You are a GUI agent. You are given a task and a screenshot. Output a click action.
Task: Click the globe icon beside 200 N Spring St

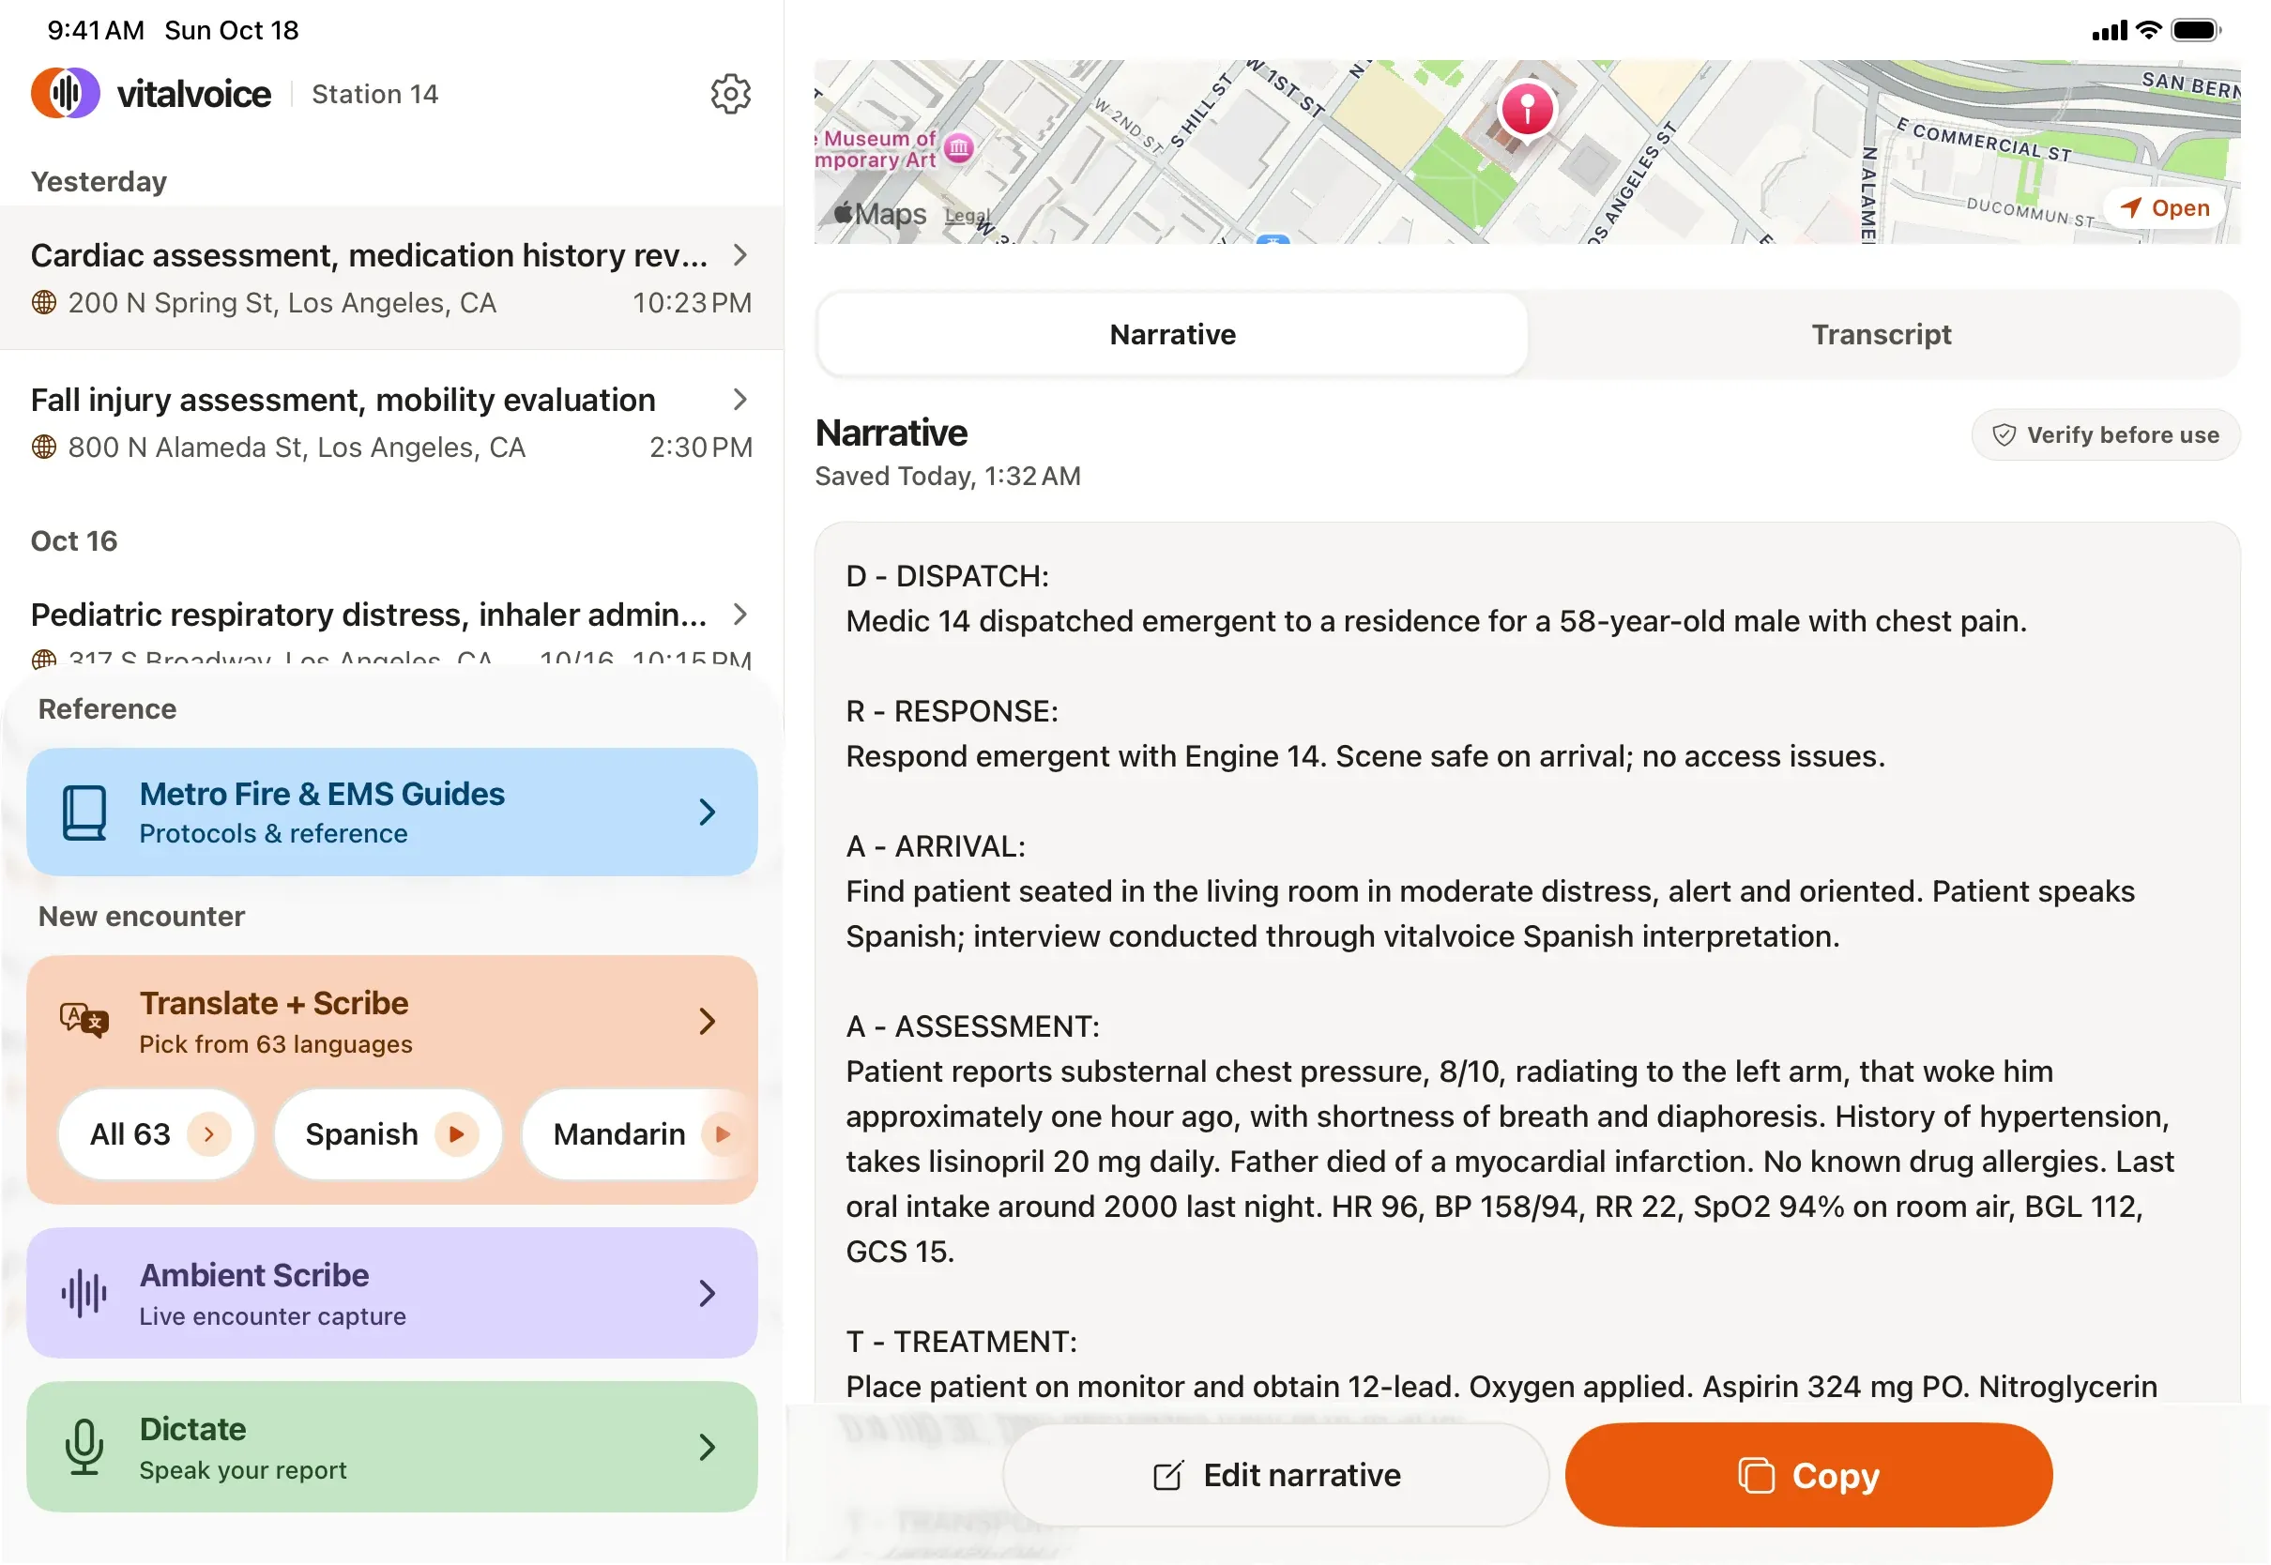point(44,303)
